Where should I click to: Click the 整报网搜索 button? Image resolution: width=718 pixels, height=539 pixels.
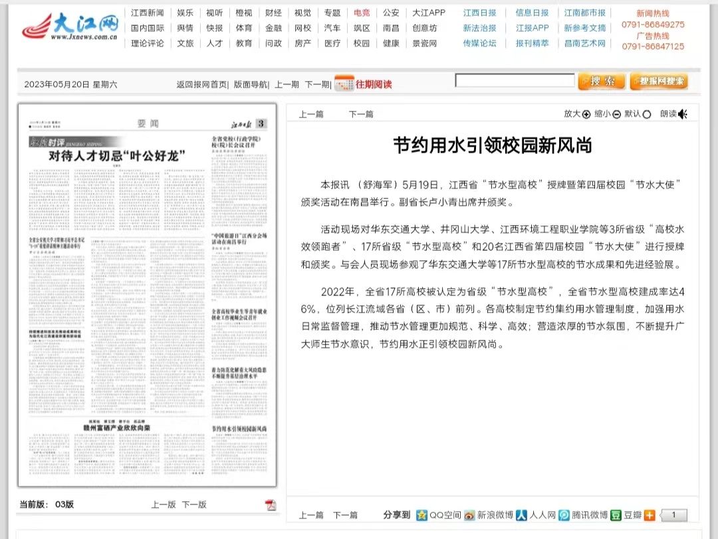pos(659,82)
